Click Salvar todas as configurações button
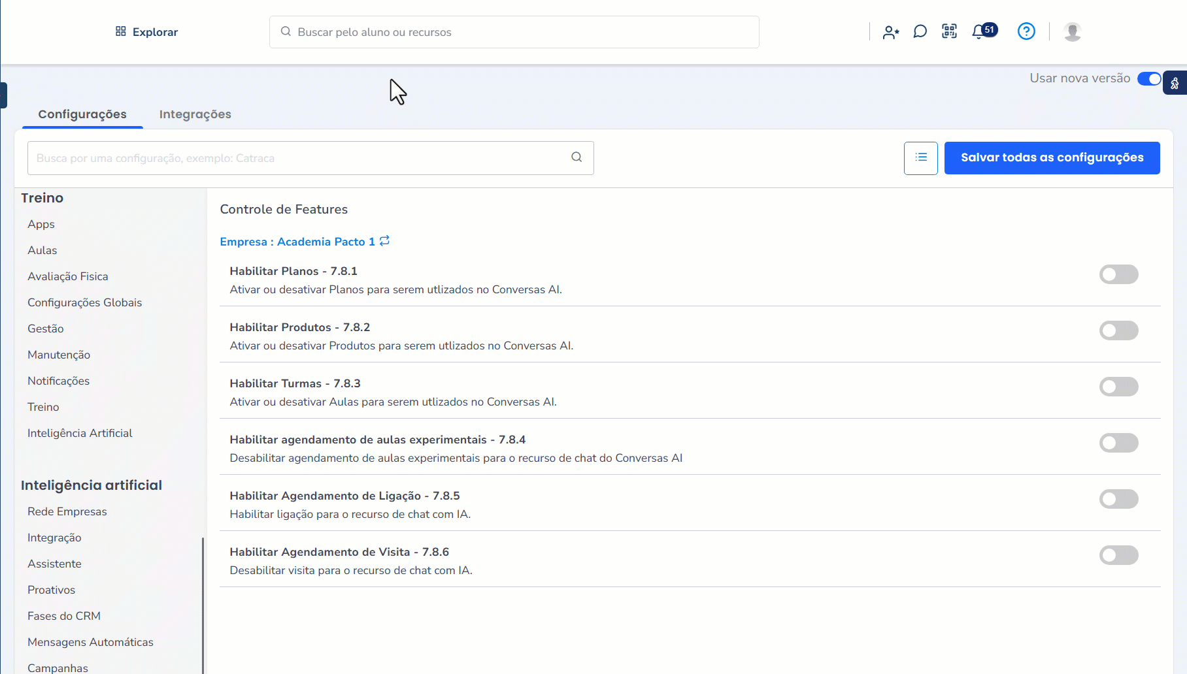Screen dimensions: 1187x674 1052,158
